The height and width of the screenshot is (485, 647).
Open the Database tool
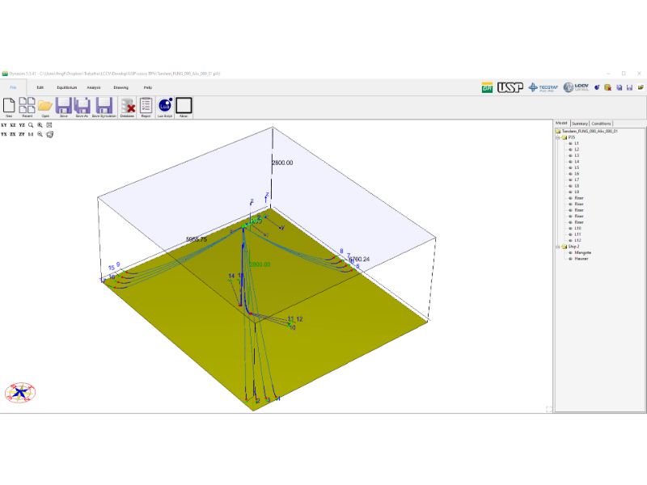click(x=127, y=106)
